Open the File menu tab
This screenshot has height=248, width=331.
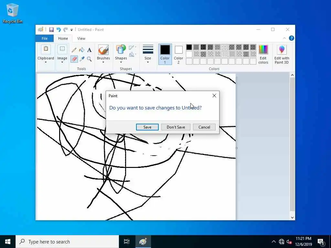click(45, 38)
